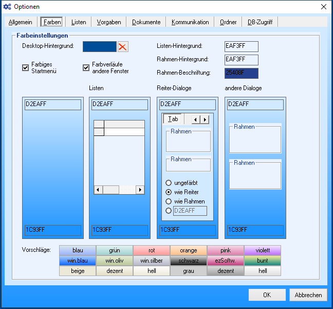Apply the rot color suggestion
The width and height of the screenshot is (333, 309).
coord(152,250)
